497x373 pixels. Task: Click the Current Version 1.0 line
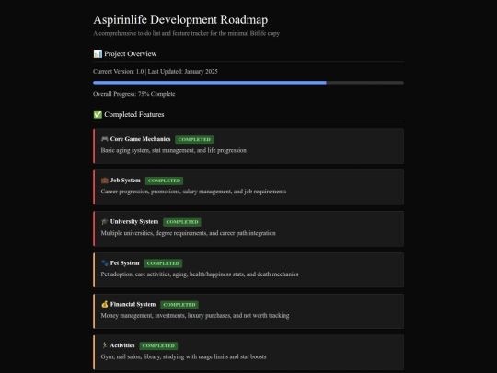pyautogui.click(x=156, y=71)
